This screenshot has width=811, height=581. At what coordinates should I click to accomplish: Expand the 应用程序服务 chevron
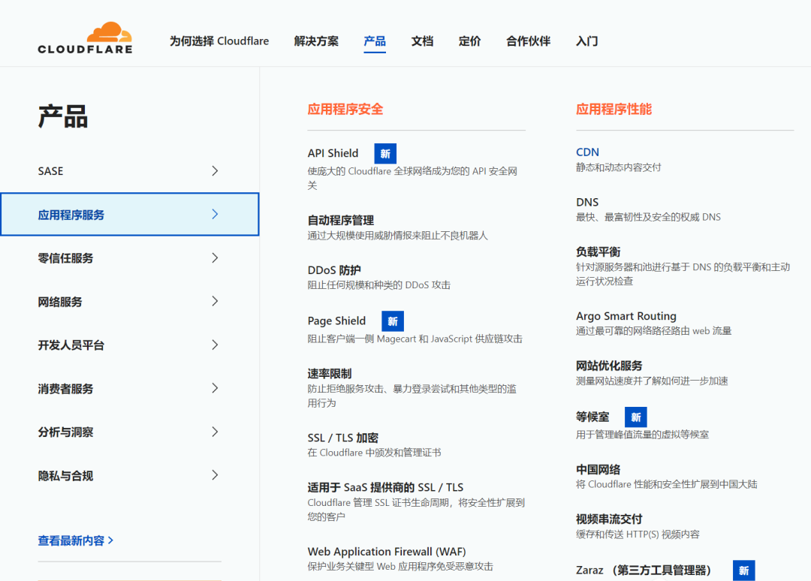click(x=216, y=214)
